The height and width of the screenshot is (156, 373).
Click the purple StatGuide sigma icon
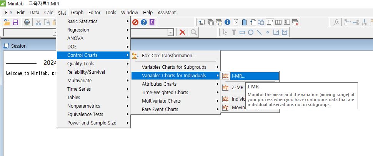tap(152, 22)
